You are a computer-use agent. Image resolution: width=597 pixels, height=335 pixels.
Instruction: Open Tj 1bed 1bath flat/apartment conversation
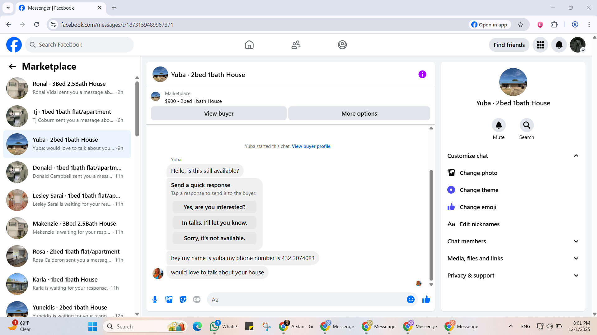(x=67, y=116)
